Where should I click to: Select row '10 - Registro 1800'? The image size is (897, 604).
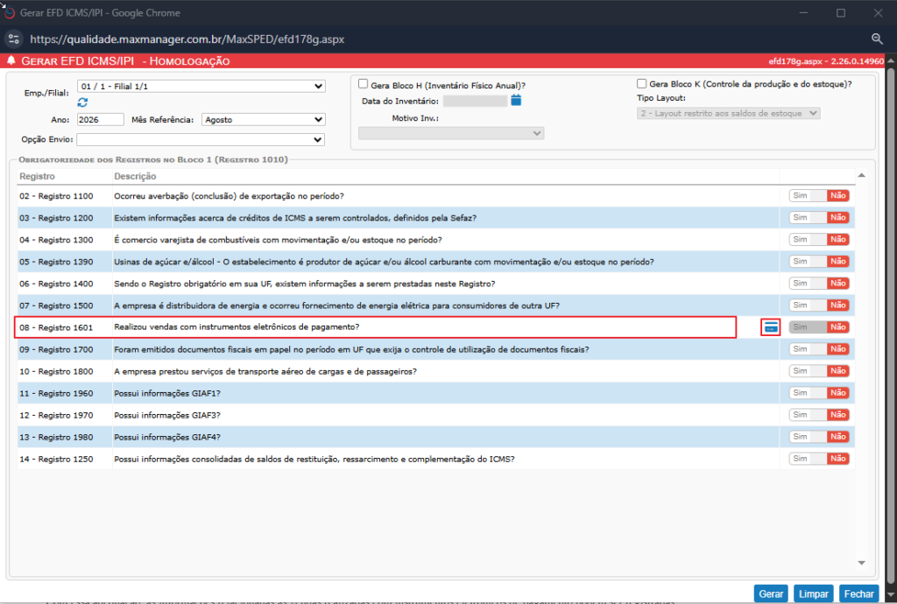[x=436, y=371]
